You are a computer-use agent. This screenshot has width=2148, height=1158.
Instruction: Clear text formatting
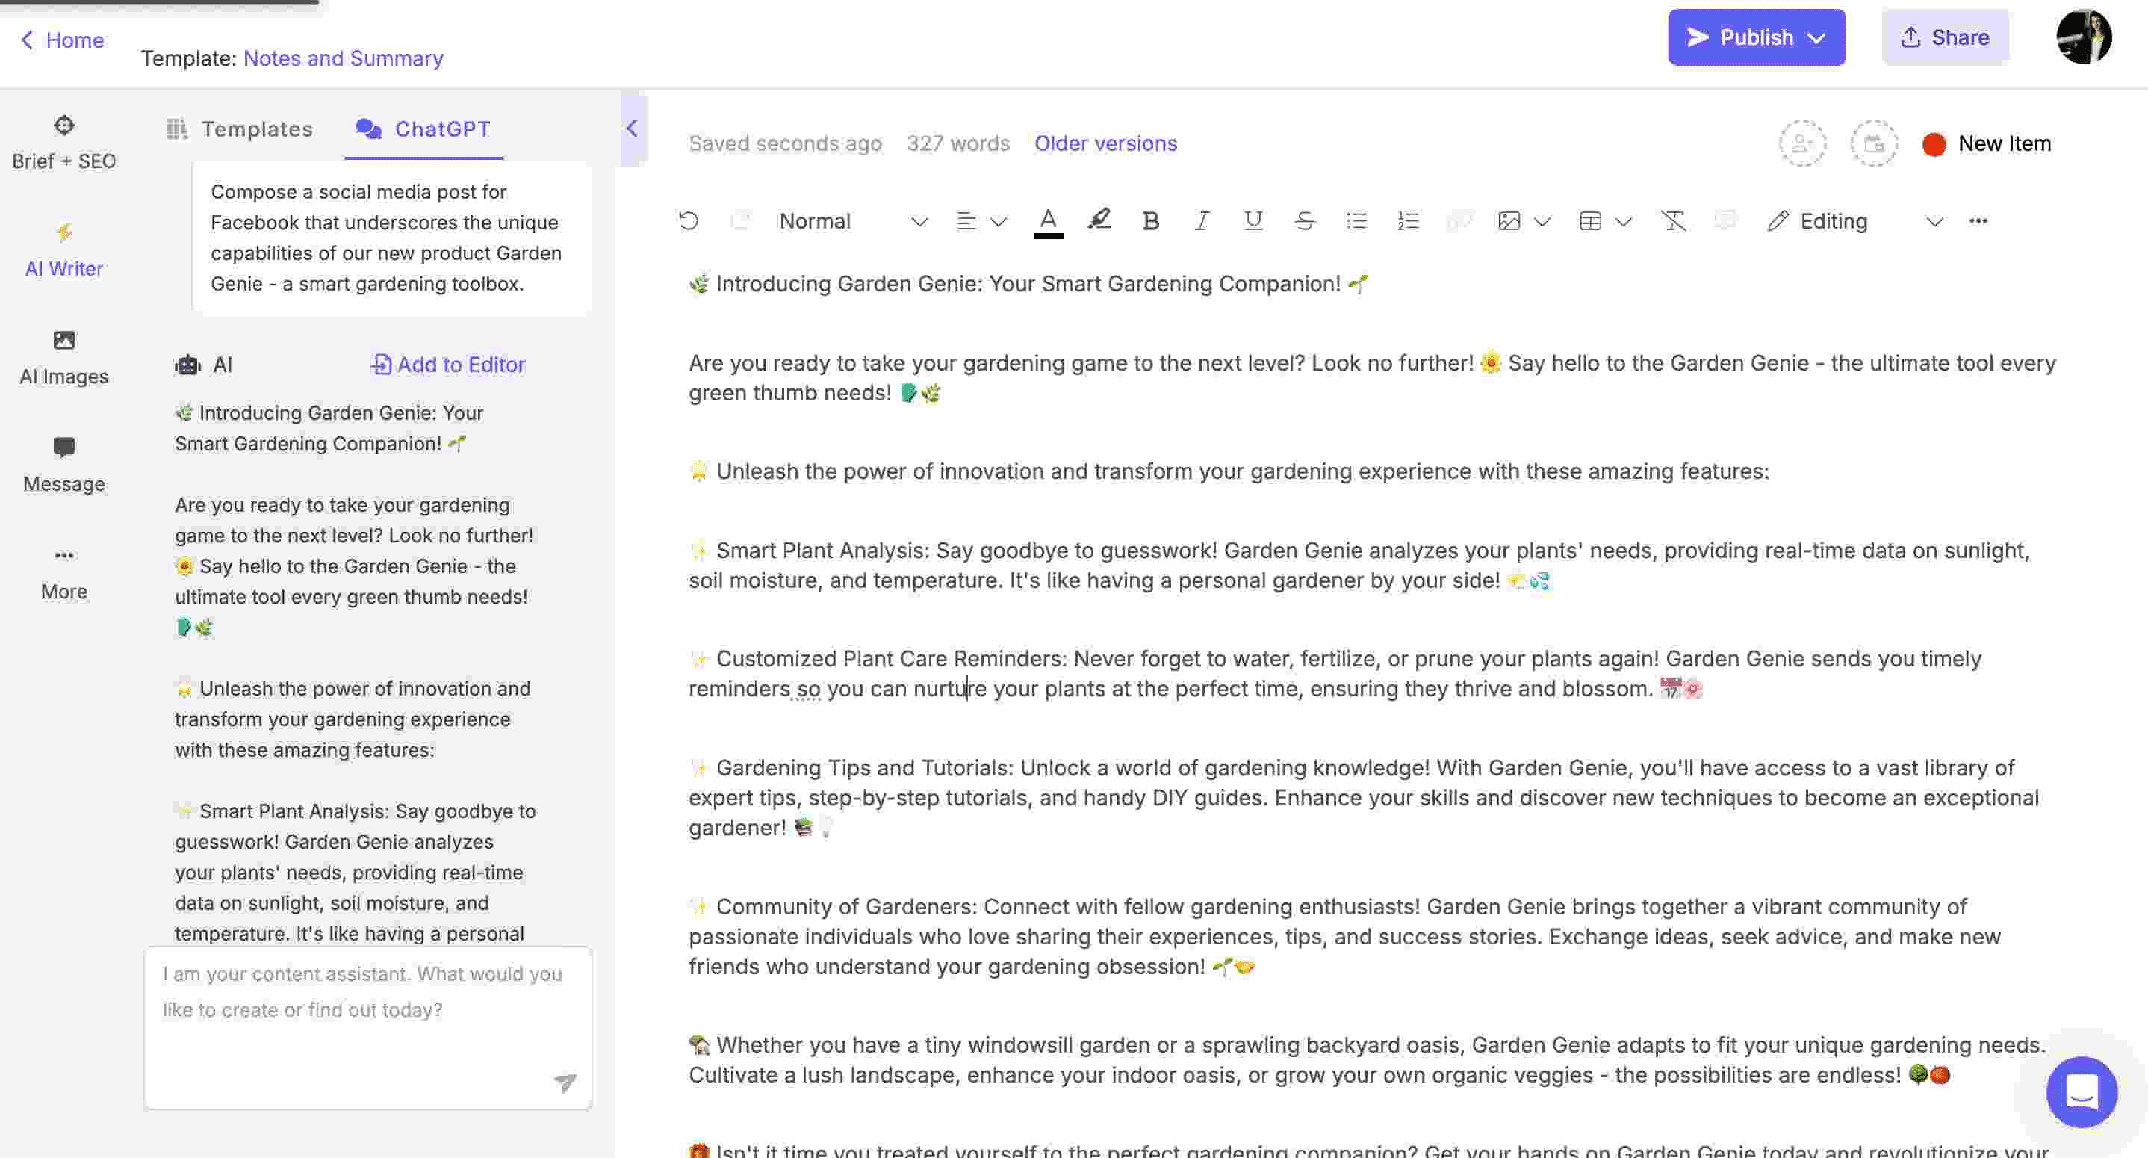coord(1673,221)
